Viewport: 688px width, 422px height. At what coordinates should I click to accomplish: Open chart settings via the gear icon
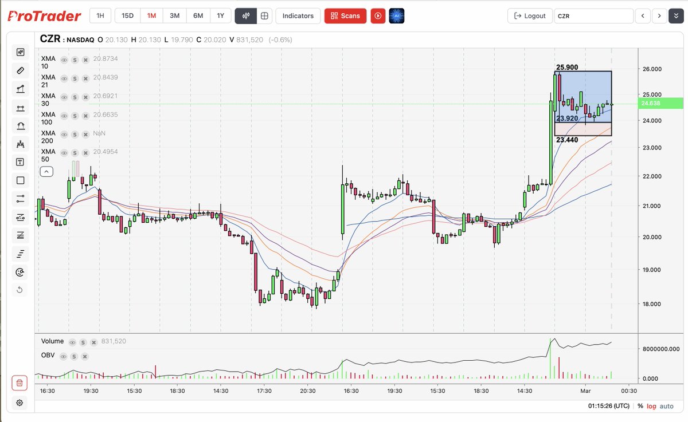(20, 403)
